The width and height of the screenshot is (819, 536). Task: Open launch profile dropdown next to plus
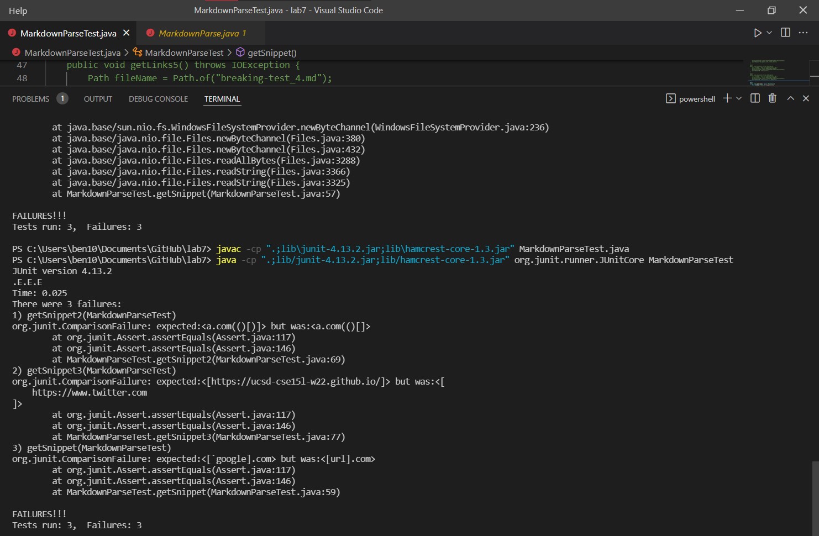[739, 98]
